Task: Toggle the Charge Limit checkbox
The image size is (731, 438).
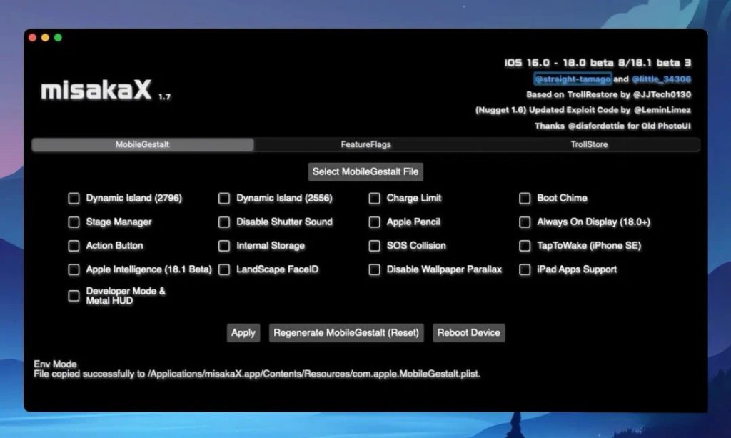Action: 375,199
